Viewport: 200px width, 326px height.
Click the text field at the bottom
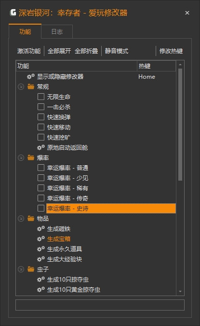[x=100, y=305]
